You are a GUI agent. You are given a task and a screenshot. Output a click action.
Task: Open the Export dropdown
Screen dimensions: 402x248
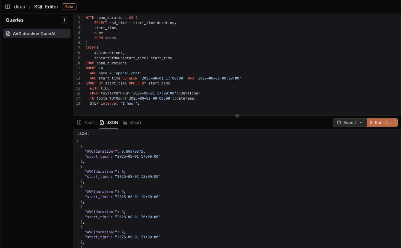(x=350, y=122)
